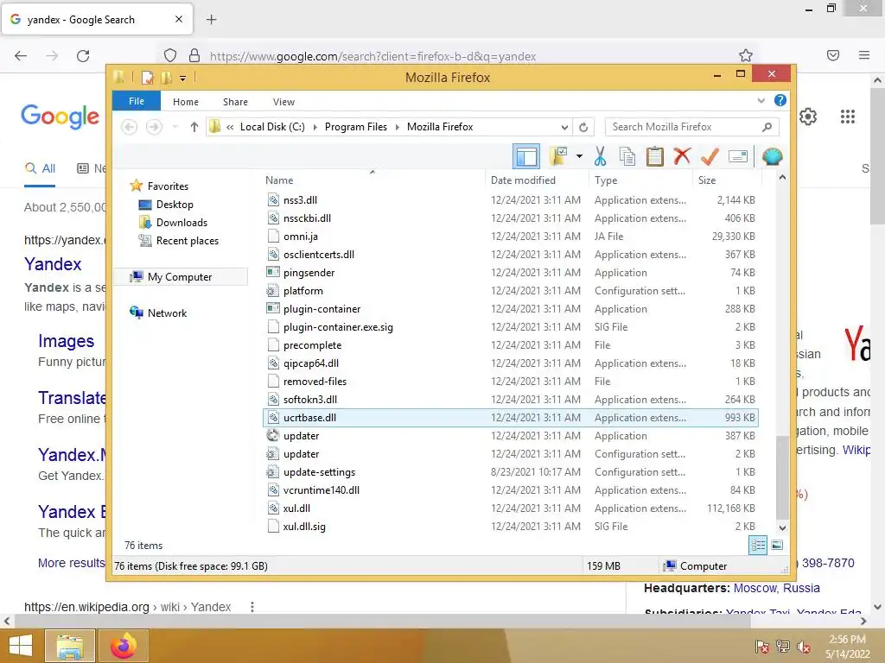Screen dimensions: 885x663
Task: Click the Rename card icon
Action: [738, 156]
